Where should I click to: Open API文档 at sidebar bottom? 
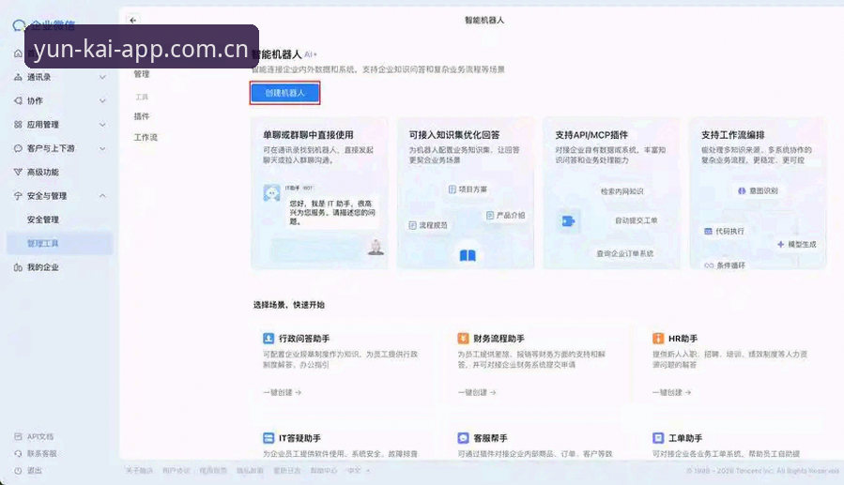pyautogui.click(x=39, y=436)
